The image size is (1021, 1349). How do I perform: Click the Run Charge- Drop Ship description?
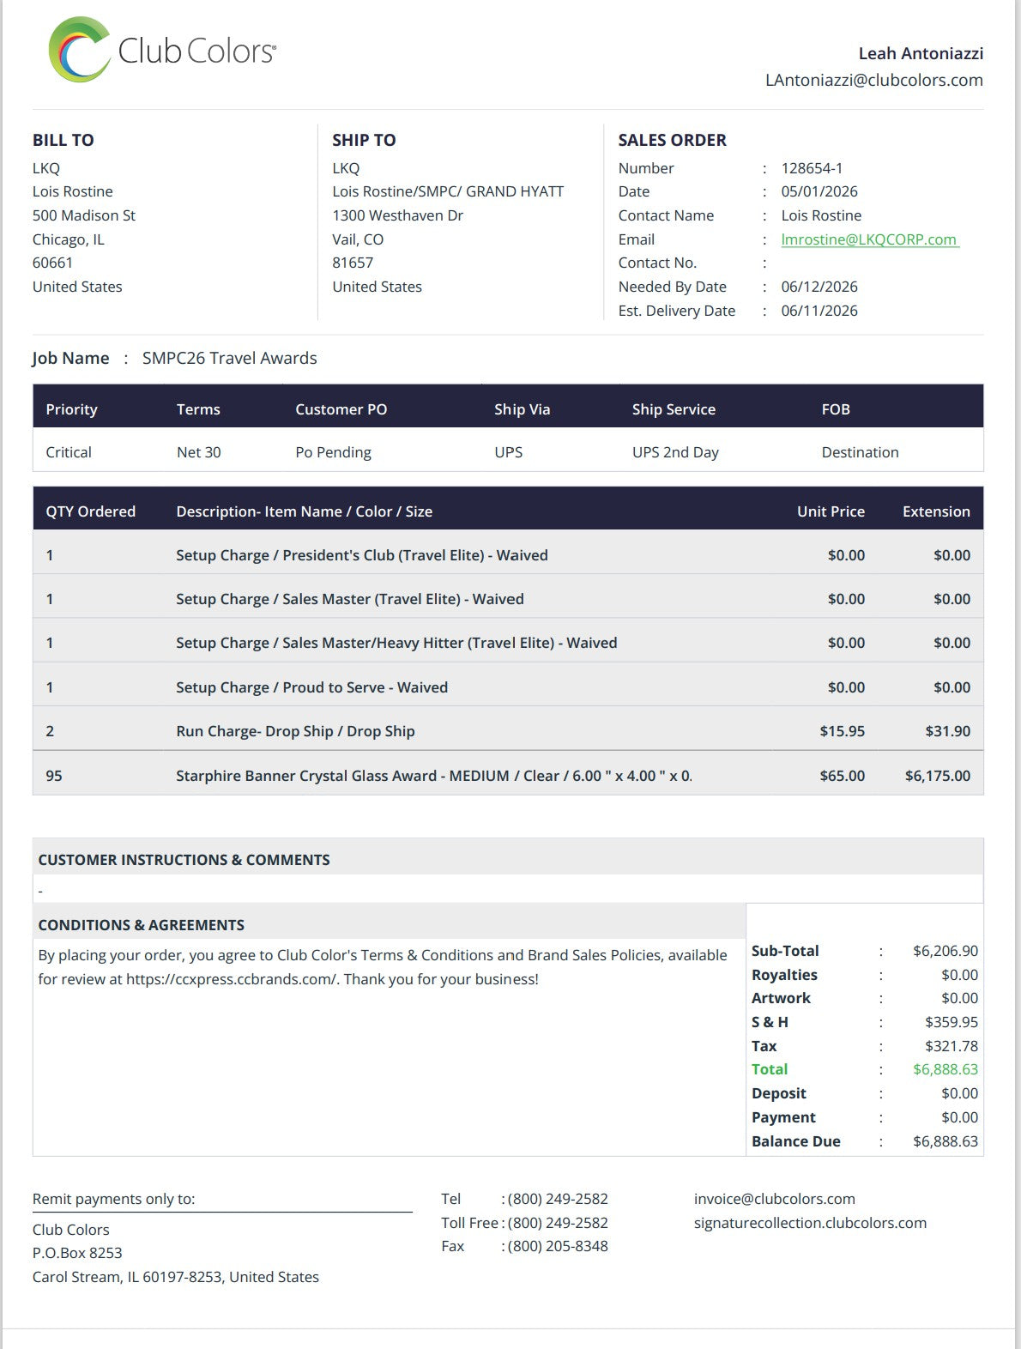[x=295, y=731]
